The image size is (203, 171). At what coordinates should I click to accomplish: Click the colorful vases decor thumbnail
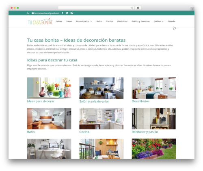click(x=49, y=88)
